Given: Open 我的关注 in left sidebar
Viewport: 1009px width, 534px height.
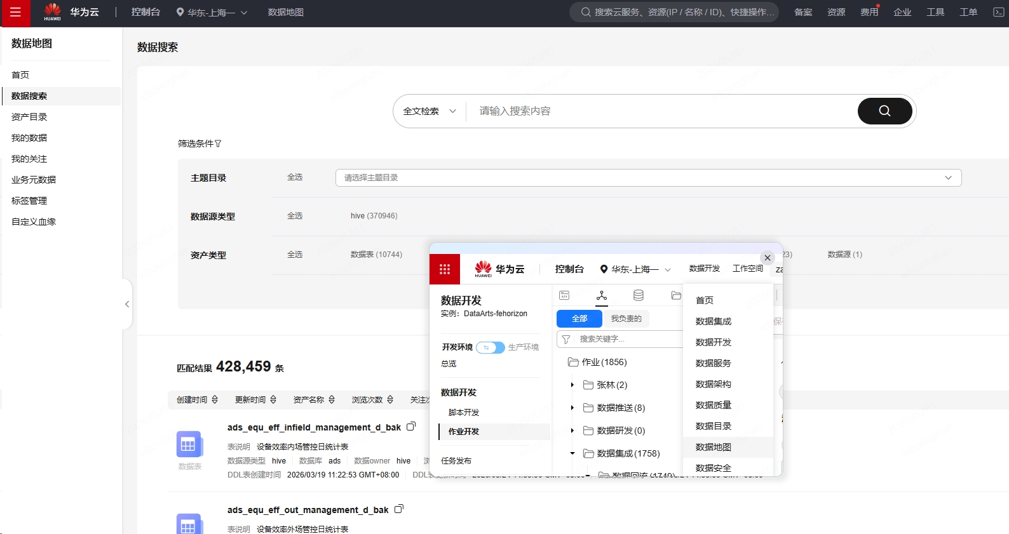Looking at the screenshot, I should point(29,159).
